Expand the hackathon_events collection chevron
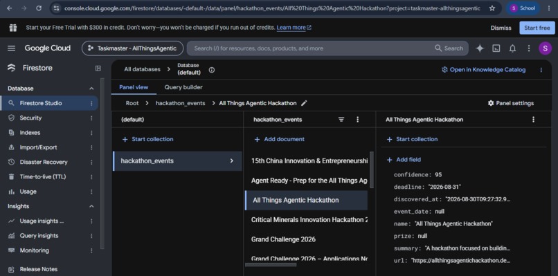 coord(232,160)
